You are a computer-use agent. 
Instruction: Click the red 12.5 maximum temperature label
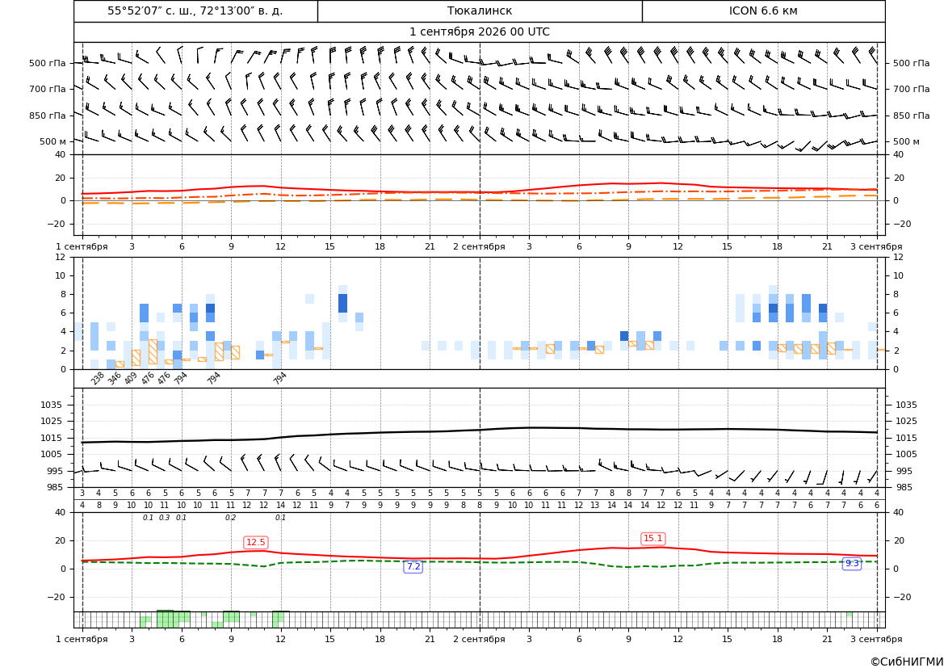(x=256, y=542)
